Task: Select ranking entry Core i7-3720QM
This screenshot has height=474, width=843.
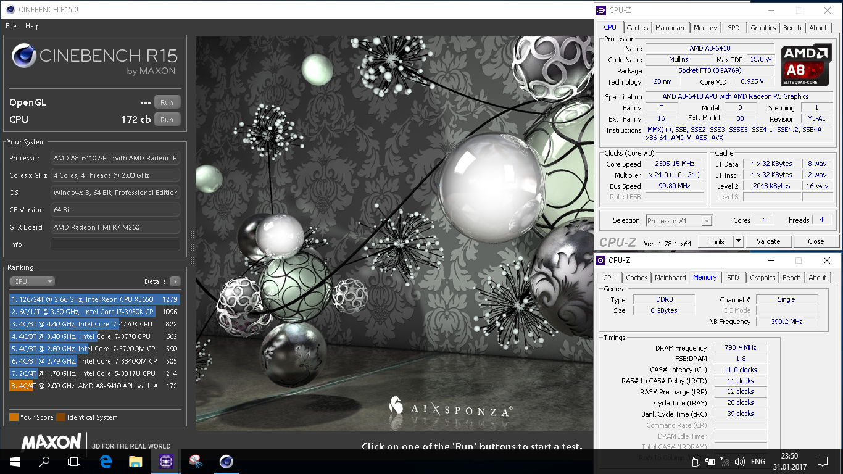Action: click(95, 349)
